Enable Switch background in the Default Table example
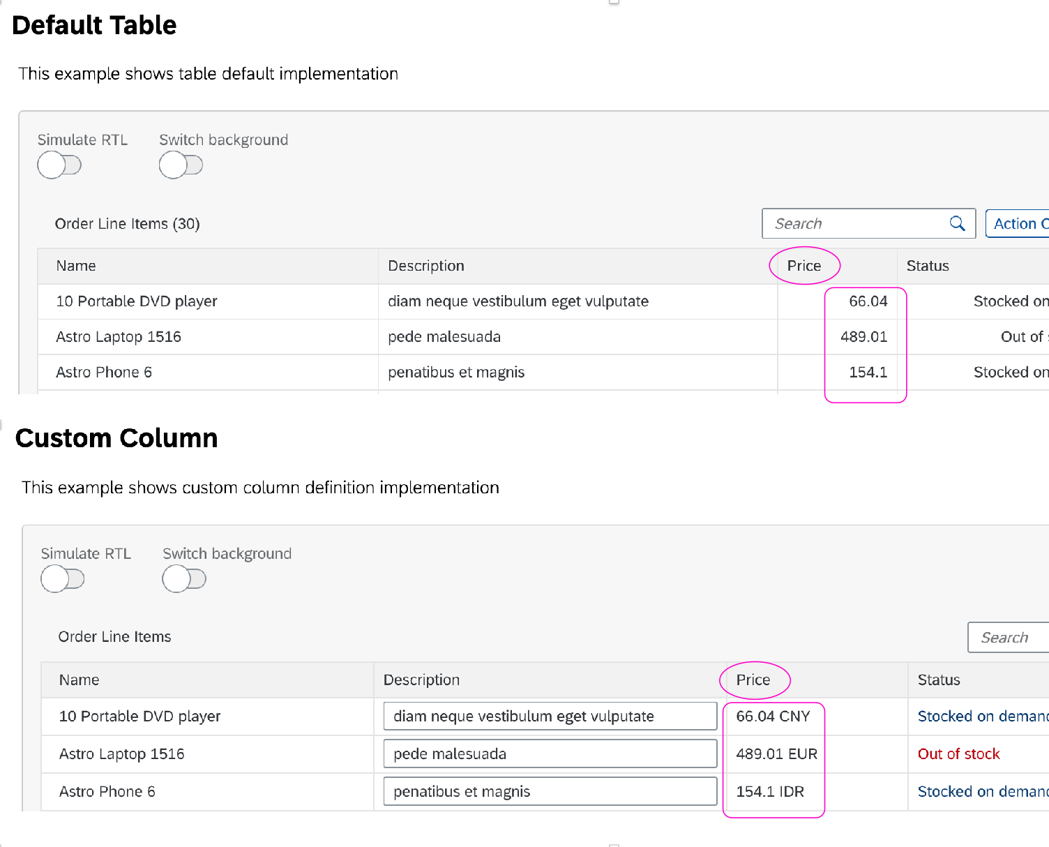This screenshot has width=1049, height=847. [181, 165]
